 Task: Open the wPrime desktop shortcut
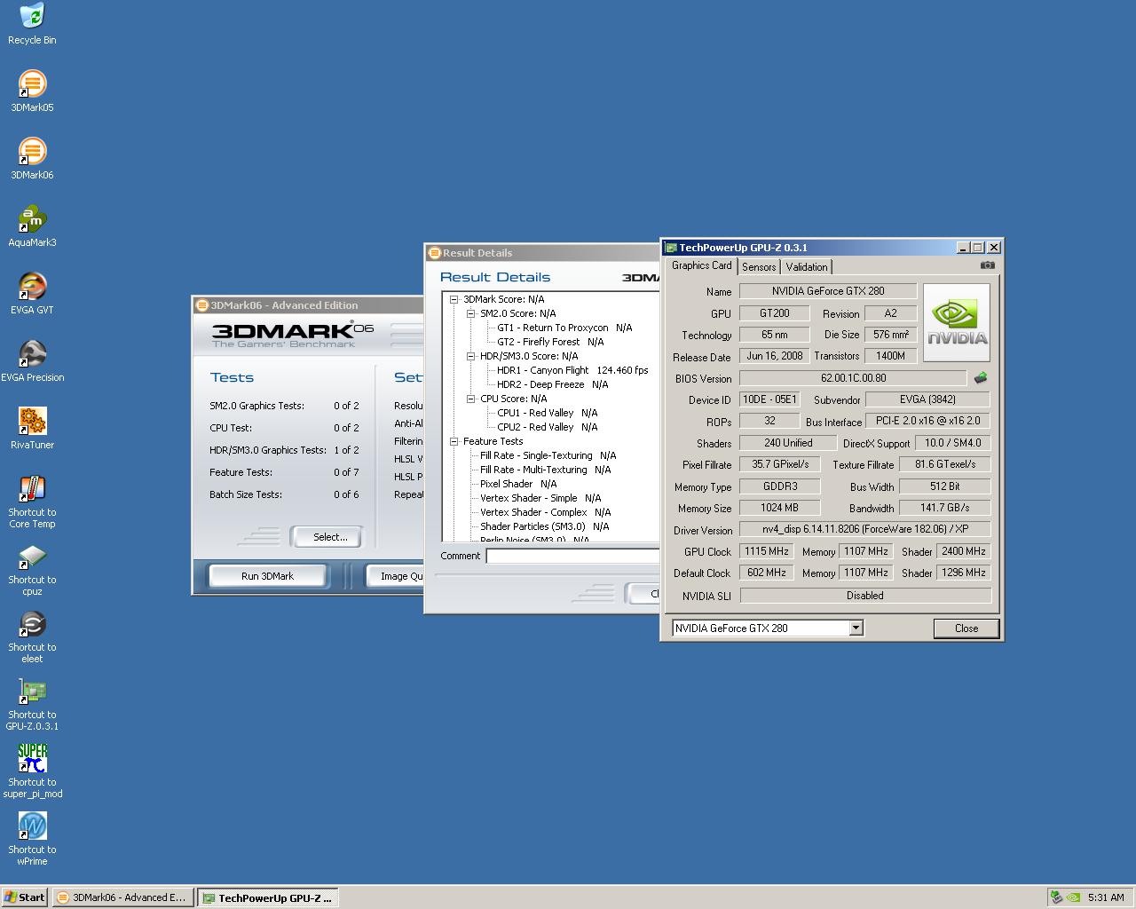32,826
